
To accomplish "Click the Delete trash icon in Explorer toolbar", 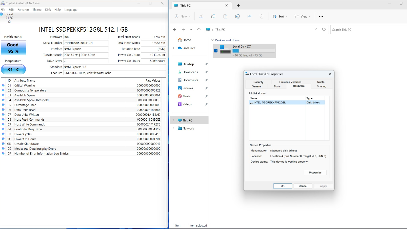I will 262,17.
